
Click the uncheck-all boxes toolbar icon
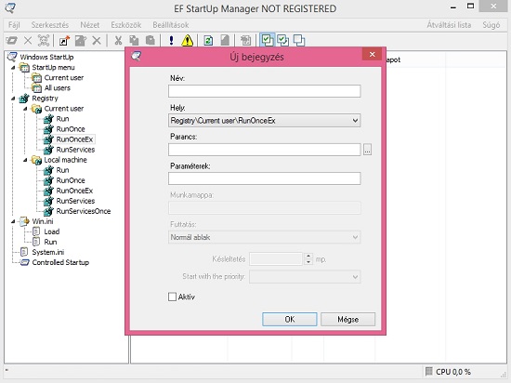[x=299, y=40]
